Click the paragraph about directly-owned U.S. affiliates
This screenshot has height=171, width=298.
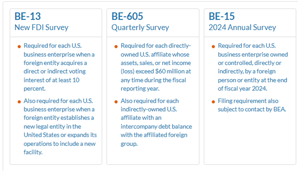coord(156,67)
